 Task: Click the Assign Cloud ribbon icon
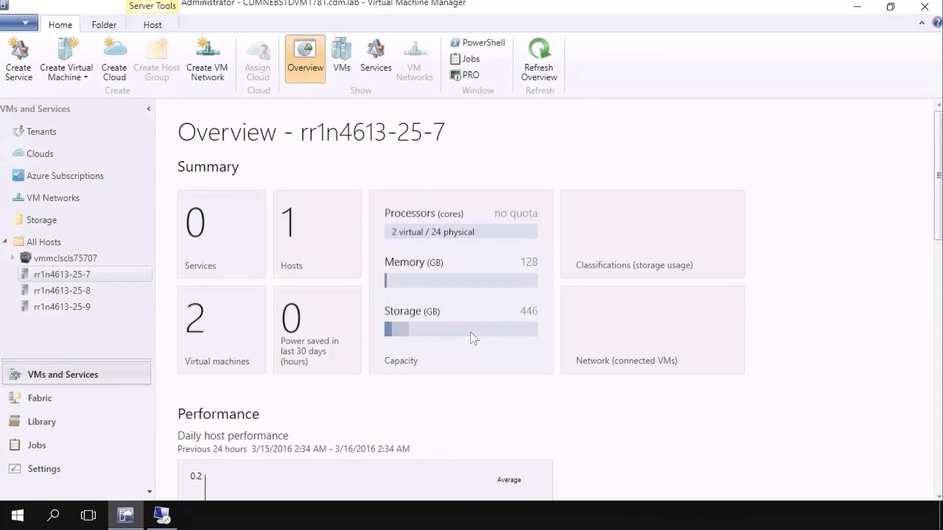[x=258, y=59]
